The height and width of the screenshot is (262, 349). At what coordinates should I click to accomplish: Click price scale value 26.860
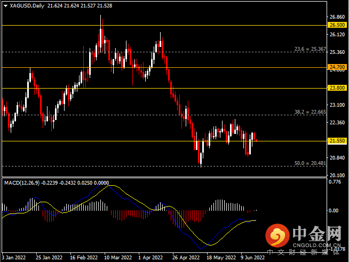click(337, 17)
